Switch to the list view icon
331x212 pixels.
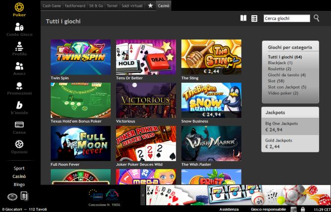pos(254,18)
